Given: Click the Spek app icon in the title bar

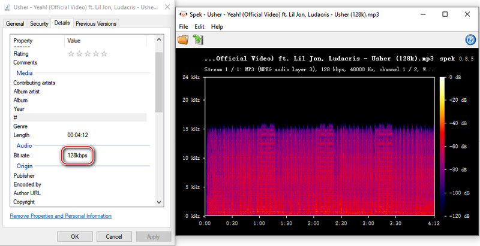Looking at the screenshot, I should (183, 14).
